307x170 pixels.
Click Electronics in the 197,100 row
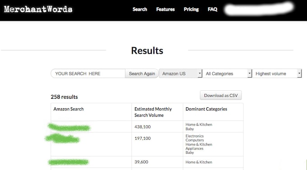(195, 136)
